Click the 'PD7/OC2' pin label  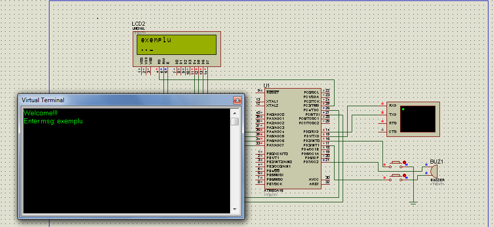311,162
